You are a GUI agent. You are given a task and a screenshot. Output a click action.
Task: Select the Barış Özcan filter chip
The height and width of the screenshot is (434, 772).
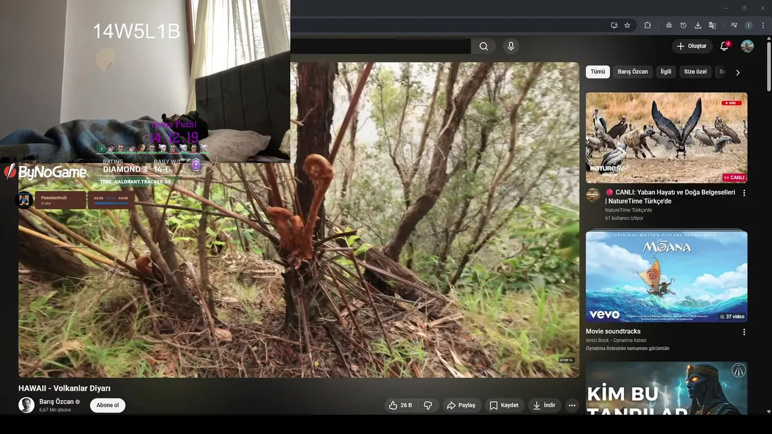tap(633, 72)
